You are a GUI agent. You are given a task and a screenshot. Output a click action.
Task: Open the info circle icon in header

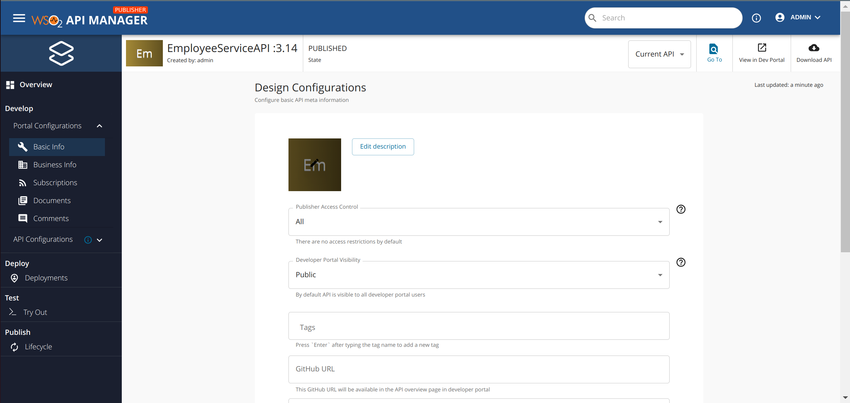click(756, 18)
